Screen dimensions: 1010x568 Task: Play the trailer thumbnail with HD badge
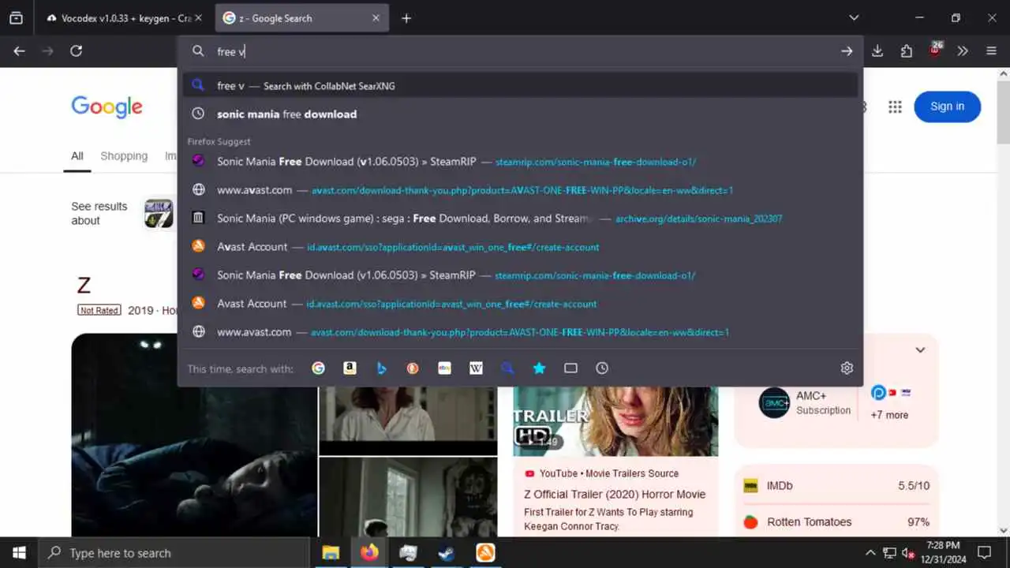[x=615, y=421]
